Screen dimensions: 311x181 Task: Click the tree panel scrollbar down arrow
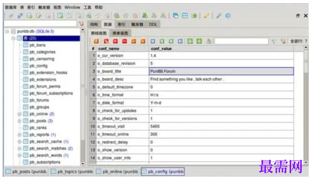point(83,164)
